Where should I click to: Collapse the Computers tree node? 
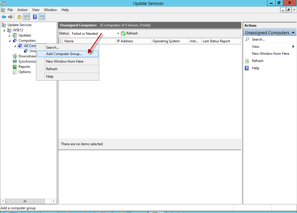click(10, 41)
